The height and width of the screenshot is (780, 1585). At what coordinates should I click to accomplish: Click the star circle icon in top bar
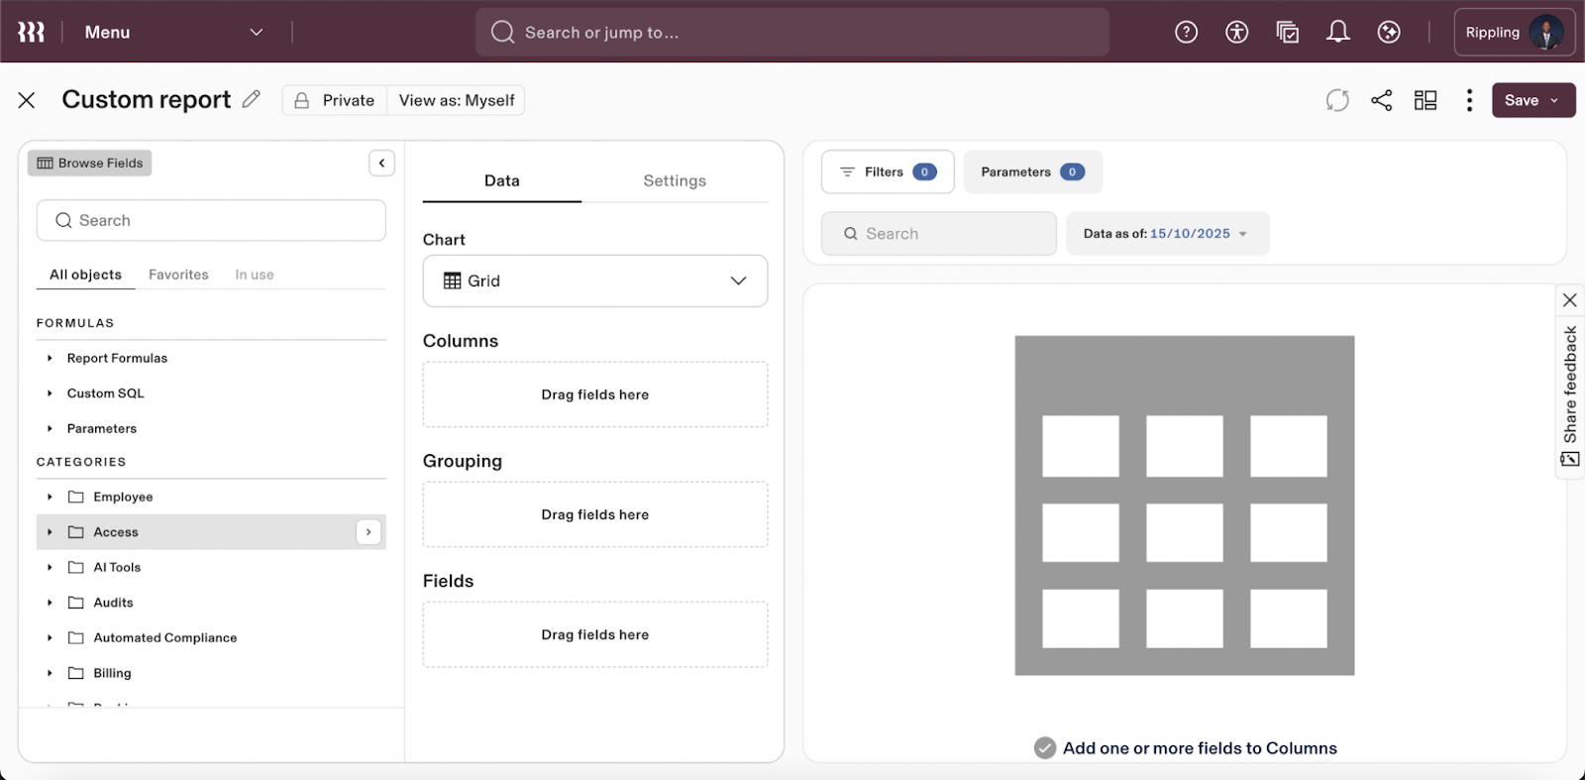(1389, 33)
